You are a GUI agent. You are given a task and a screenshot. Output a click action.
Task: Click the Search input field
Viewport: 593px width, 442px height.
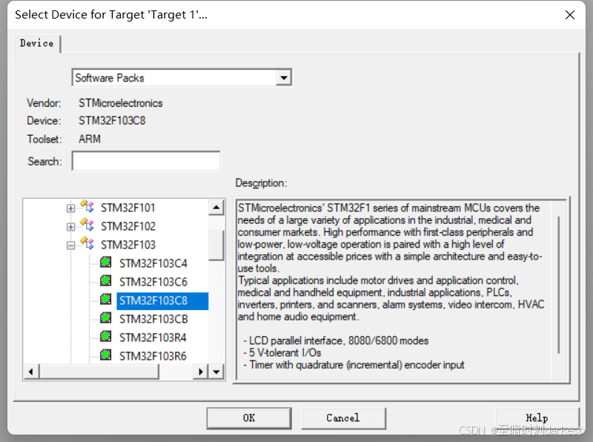pyautogui.click(x=146, y=161)
